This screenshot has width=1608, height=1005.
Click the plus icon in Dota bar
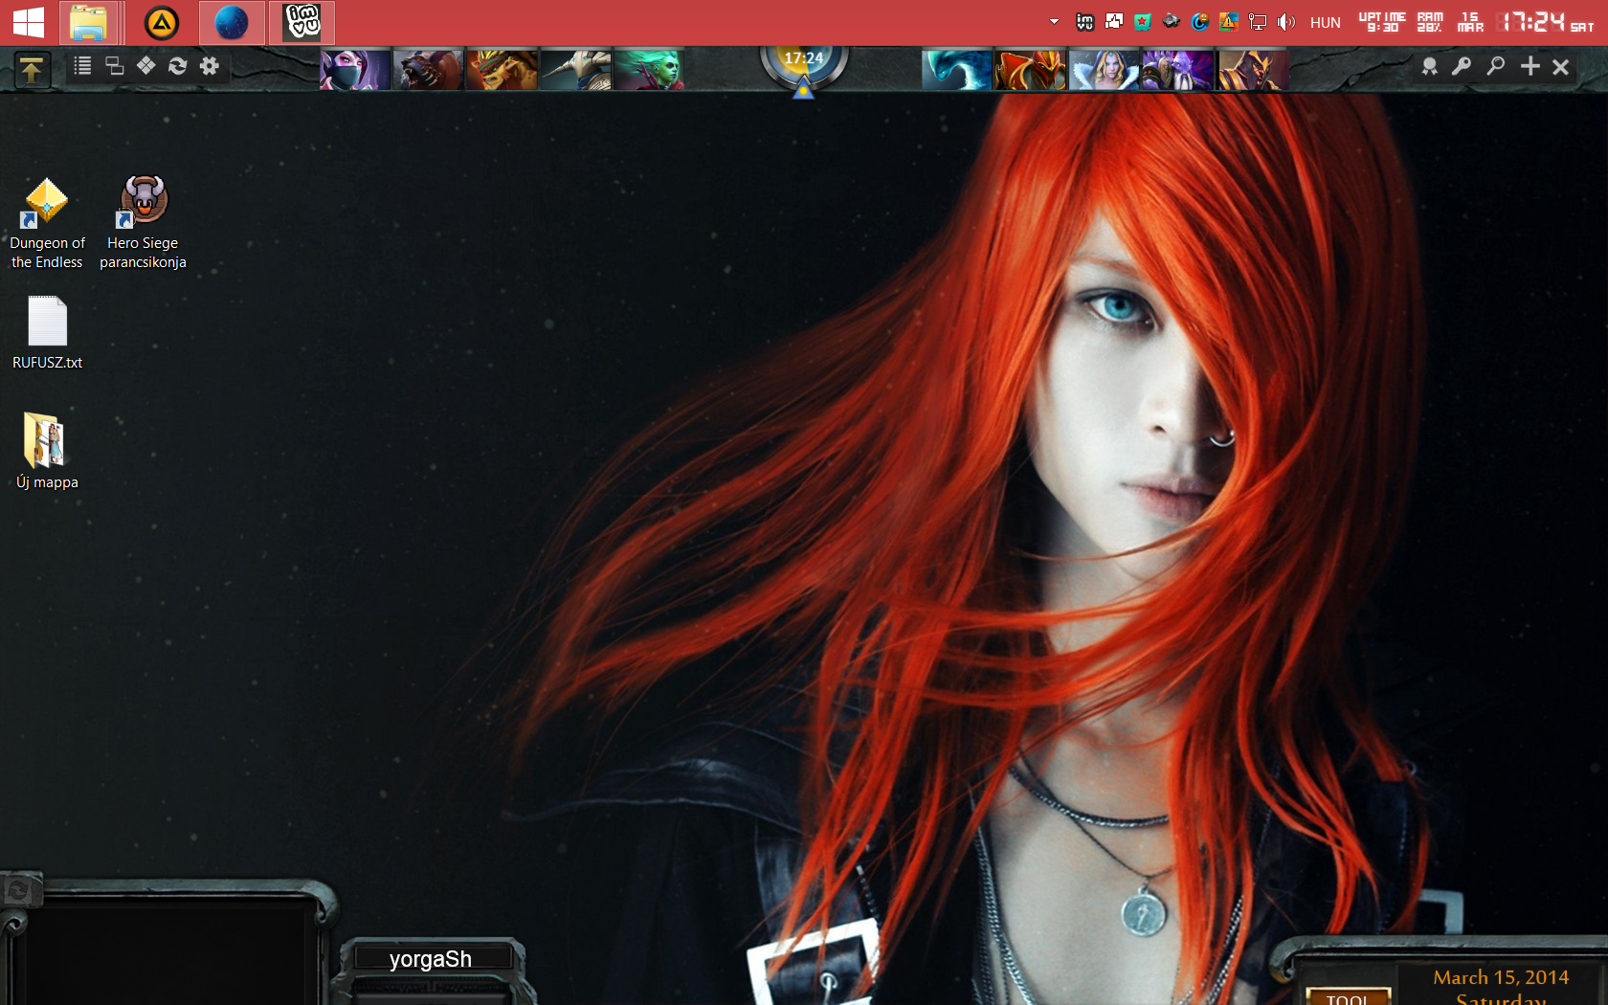[x=1530, y=66]
